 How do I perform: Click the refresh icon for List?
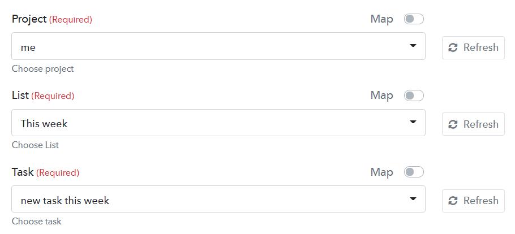click(453, 124)
